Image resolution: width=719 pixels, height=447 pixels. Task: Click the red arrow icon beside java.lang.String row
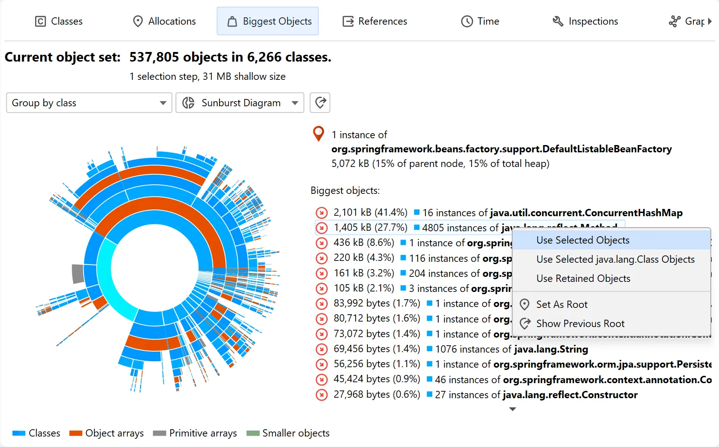click(x=322, y=349)
